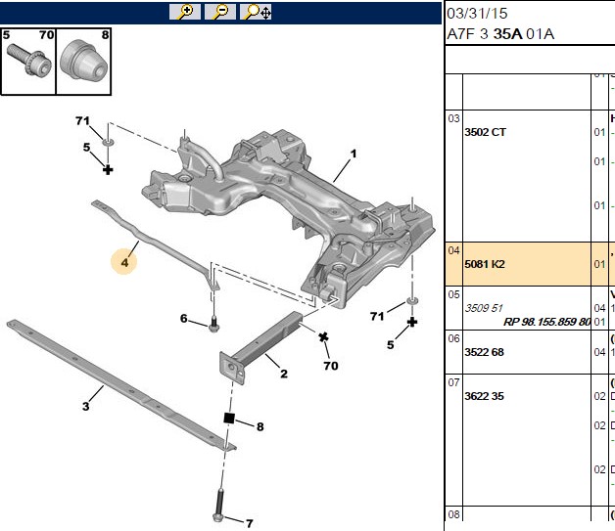The width and height of the screenshot is (615, 531).
Task: Click the black square symbol on diagram
Action: (228, 418)
